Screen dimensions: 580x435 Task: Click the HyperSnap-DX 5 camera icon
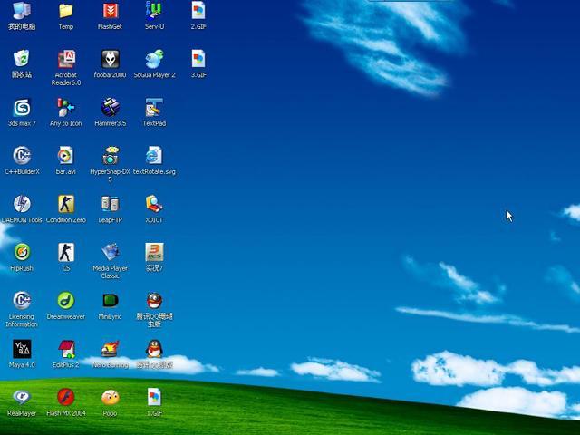(x=111, y=155)
